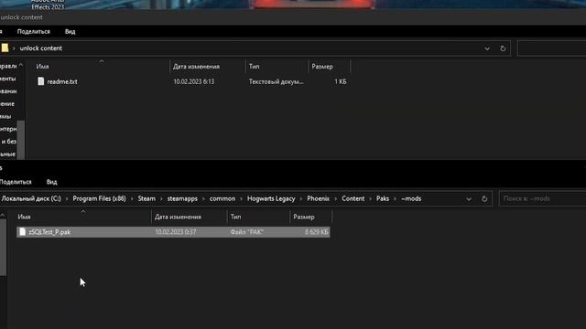Sort by Размер column in unlock content window

pyautogui.click(x=322, y=67)
